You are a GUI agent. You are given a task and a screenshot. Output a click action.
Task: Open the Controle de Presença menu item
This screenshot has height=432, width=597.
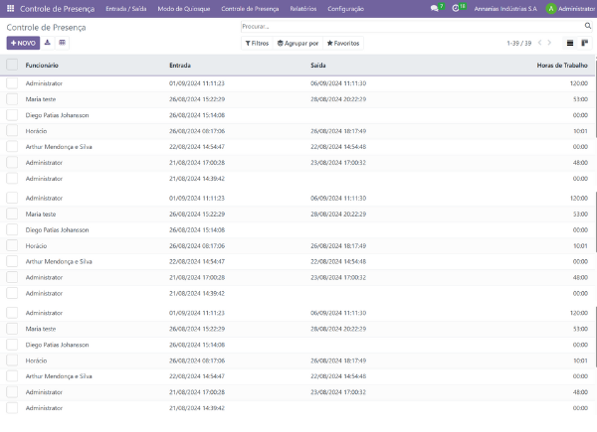(250, 8)
